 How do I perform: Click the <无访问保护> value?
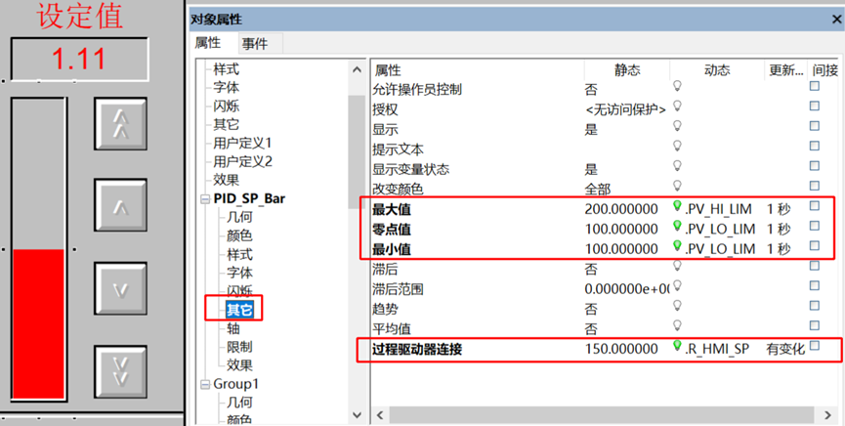(x=625, y=110)
